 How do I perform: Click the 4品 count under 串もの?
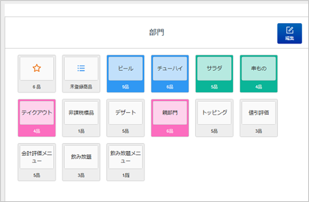[259, 87]
